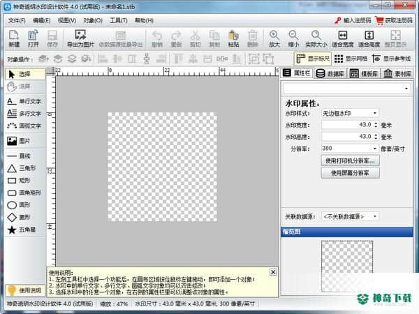The width and height of the screenshot is (419, 314).
Task: Select the 直线 line tool
Action: point(25,156)
